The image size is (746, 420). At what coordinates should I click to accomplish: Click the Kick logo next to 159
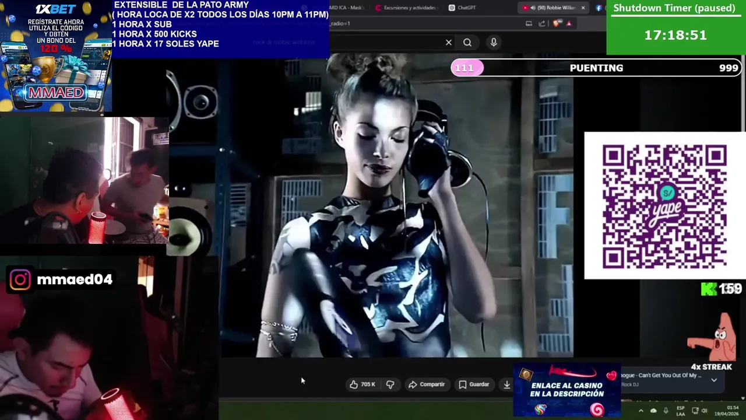709,289
